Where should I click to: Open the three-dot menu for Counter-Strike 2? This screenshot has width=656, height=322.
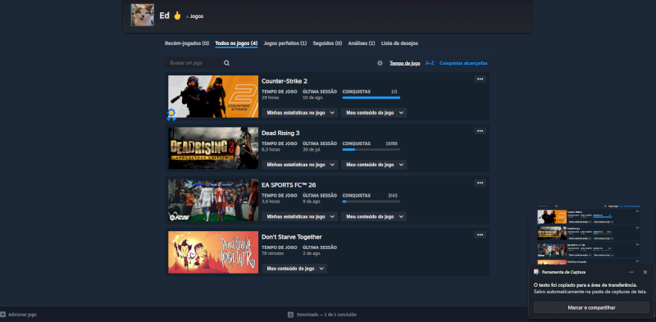[480, 79]
